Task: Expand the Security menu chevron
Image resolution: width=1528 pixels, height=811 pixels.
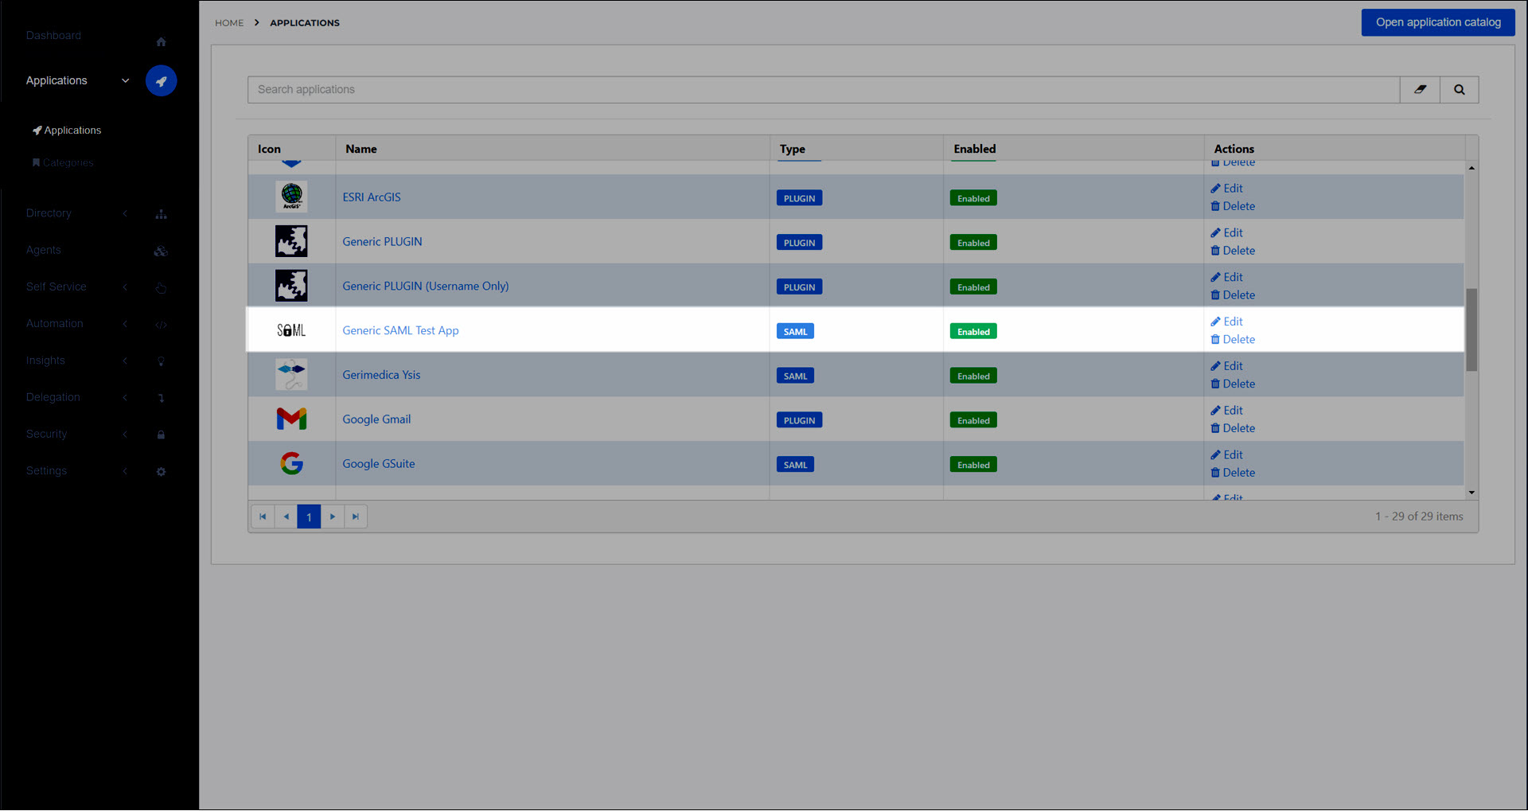Action: [x=125, y=434]
